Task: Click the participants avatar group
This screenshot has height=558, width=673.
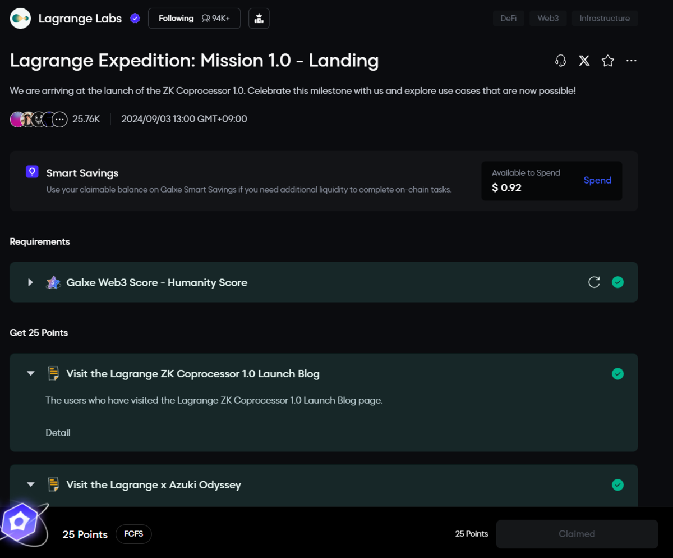Action: click(39, 119)
